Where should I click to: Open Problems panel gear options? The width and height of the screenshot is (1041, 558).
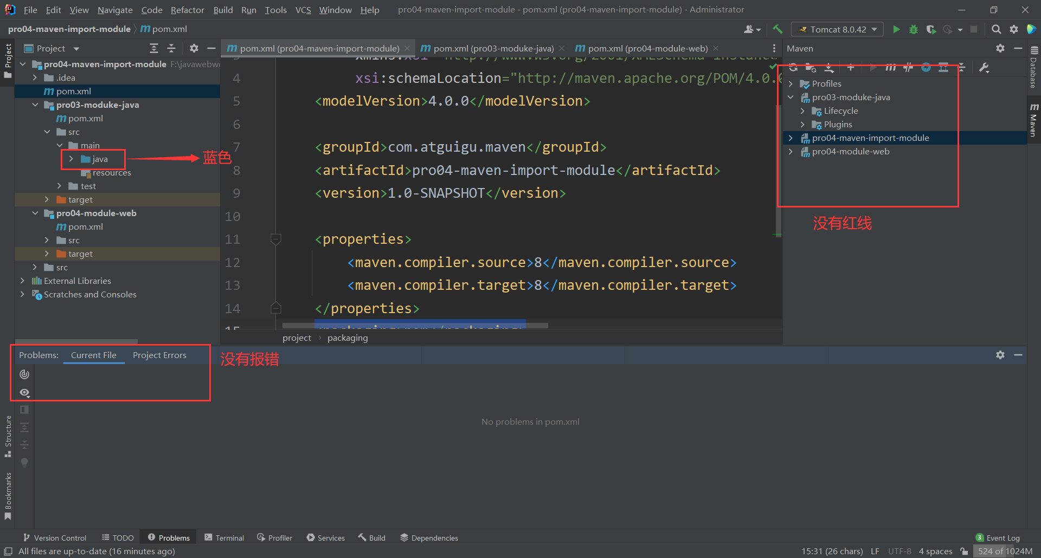[1000, 355]
